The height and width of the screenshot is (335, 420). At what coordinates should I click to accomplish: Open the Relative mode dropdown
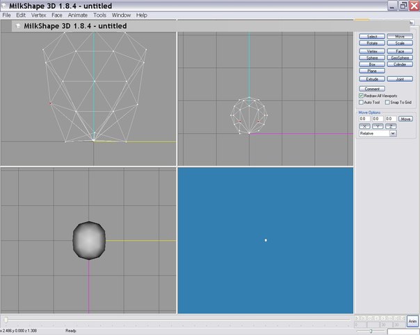(393, 133)
